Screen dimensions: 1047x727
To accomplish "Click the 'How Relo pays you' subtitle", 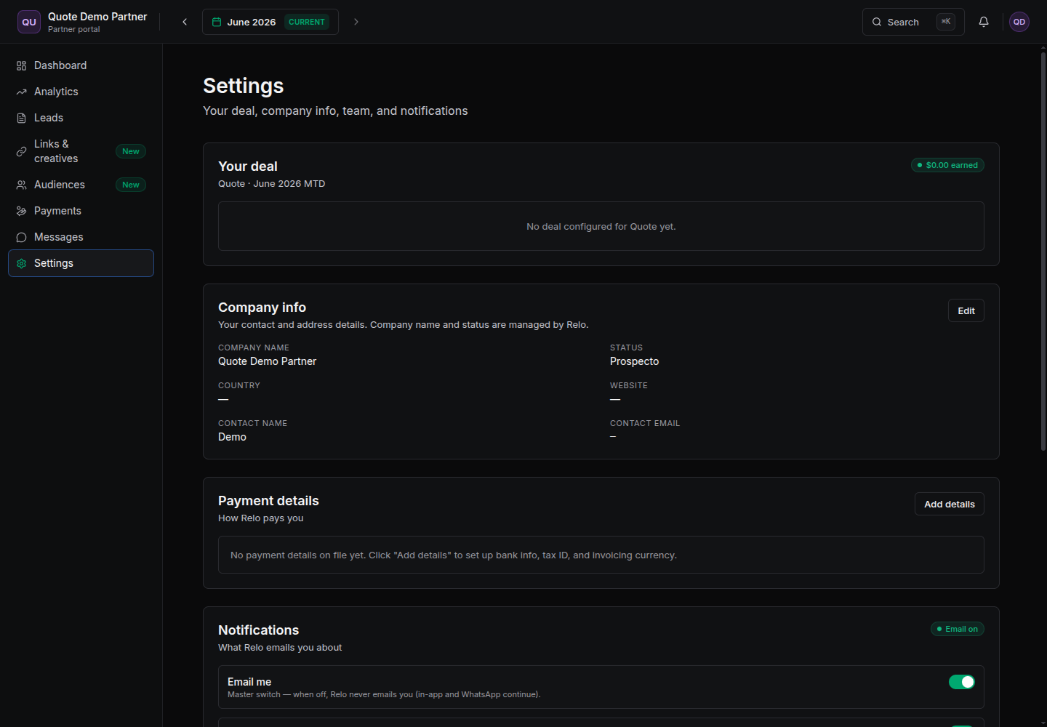I will click(261, 518).
